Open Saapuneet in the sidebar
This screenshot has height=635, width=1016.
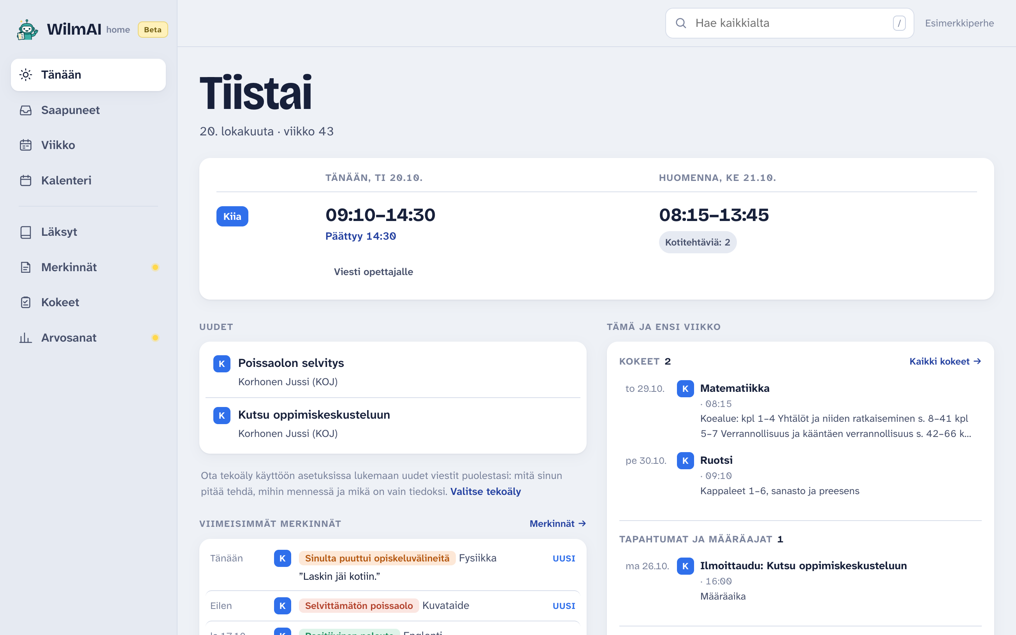pos(88,110)
